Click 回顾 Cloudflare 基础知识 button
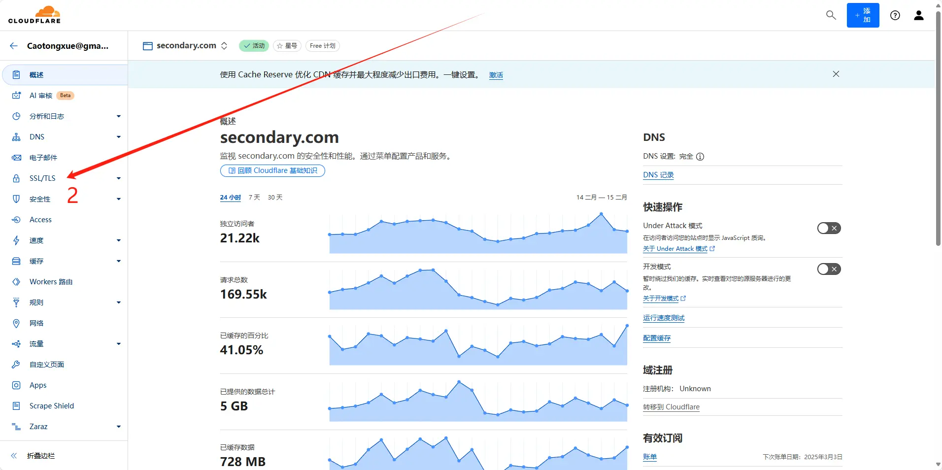This screenshot has height=470, width=942. (x=272, y=170)
